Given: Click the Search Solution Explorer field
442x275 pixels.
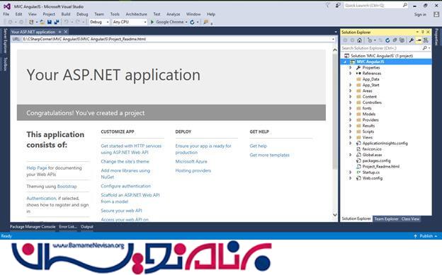Looking at the screenshot, I should click(x=382, y=48).
